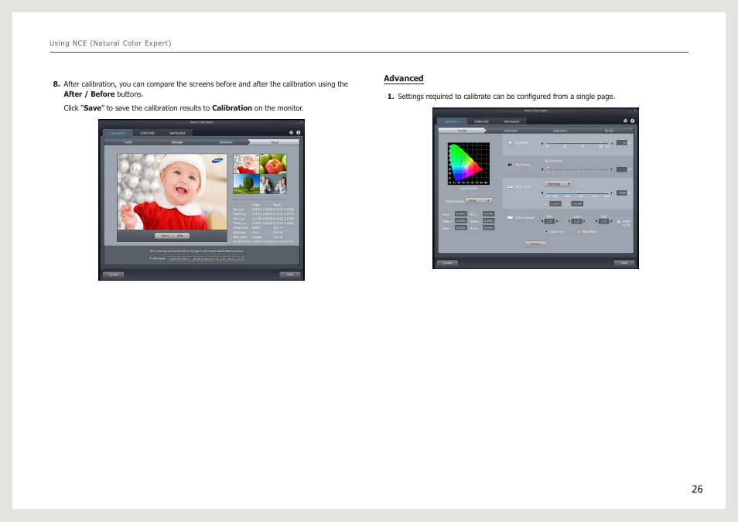Select the Linear Gray radio button
Viewport: 738px width, 522px height.
pos(546,231)
